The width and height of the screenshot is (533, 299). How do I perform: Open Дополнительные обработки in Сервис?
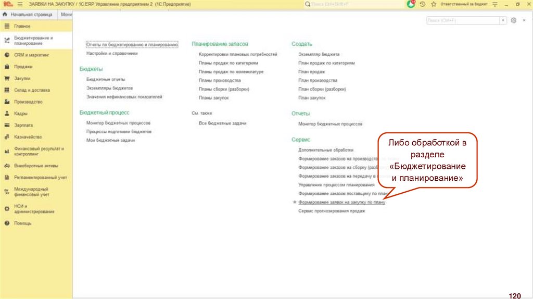pos(326,150)
